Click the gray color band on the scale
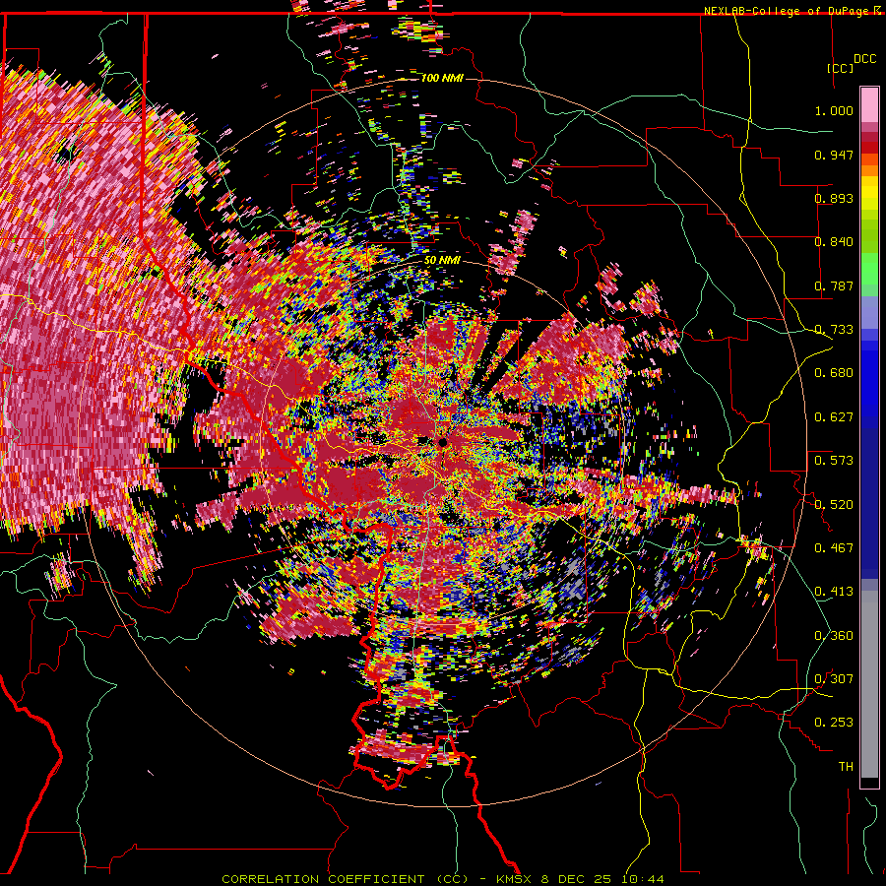 click(x=869, y=684)
